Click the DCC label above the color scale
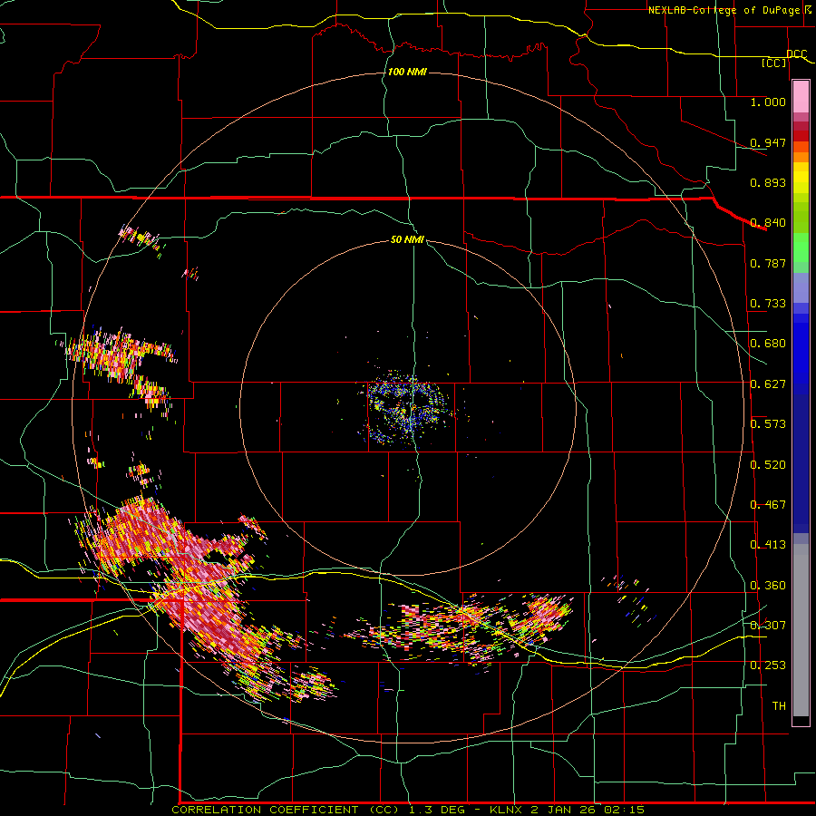This screenshot has width=816, height=816. click(797, 53)
